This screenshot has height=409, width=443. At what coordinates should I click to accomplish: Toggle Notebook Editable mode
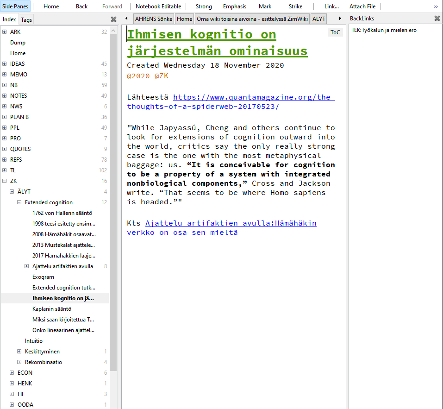[x=158, y=6]
